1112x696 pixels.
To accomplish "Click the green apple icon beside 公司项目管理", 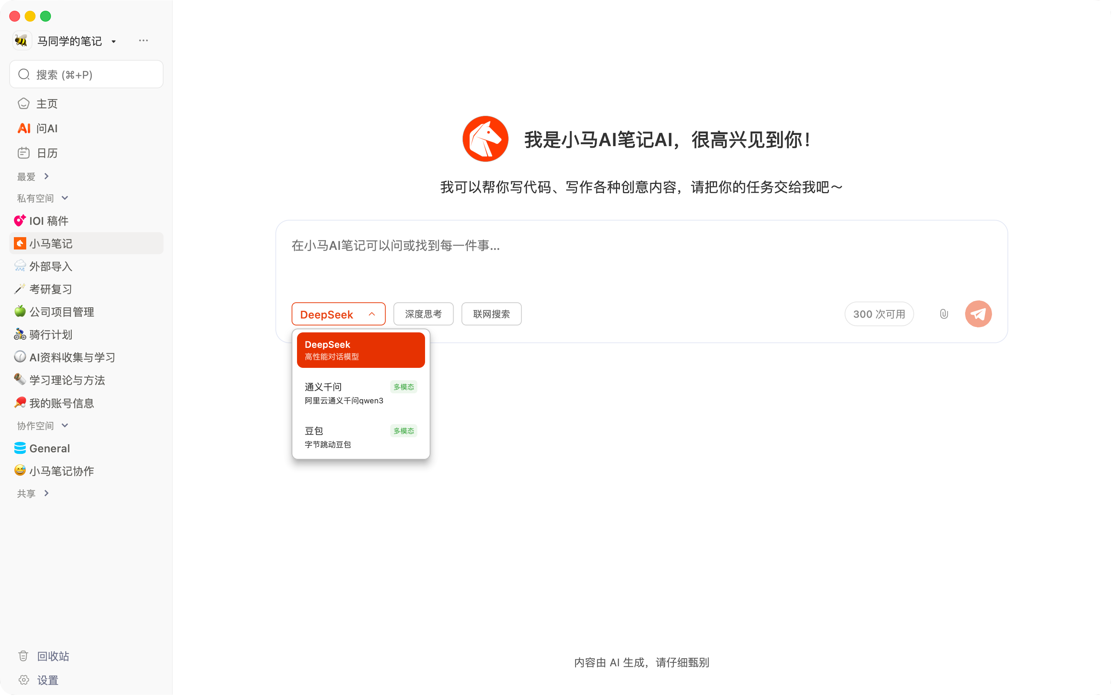I will click(x=20, y=311).
